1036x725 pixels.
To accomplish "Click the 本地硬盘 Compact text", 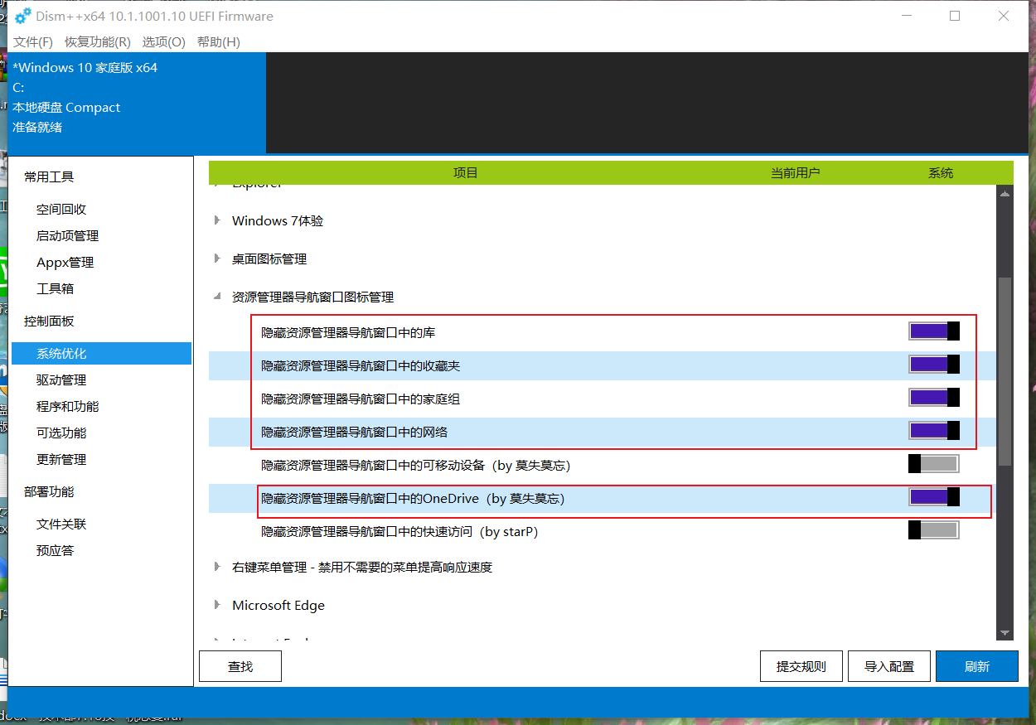I will 66,108.
